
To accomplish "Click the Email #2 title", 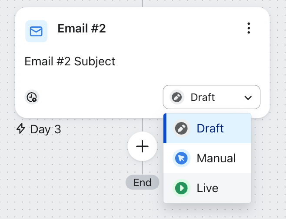I will 82,29.
